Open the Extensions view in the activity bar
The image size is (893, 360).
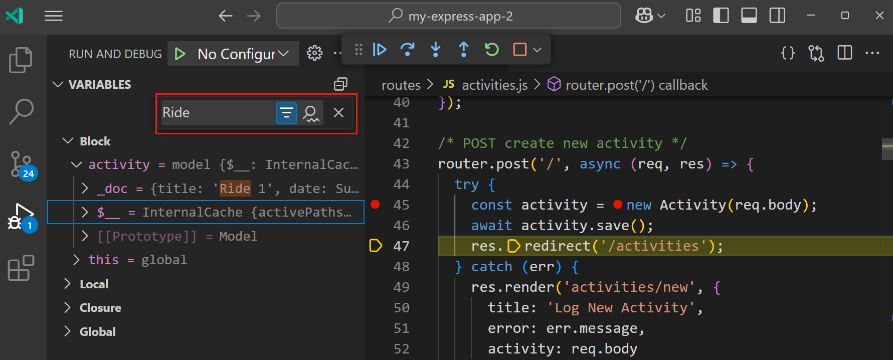tap(22, 268)
